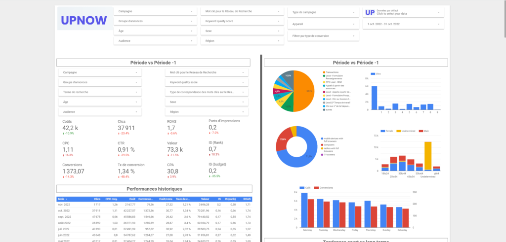Open the date range '1 oct. 2022 - 31 oct. 2022'

coord(403,24)
